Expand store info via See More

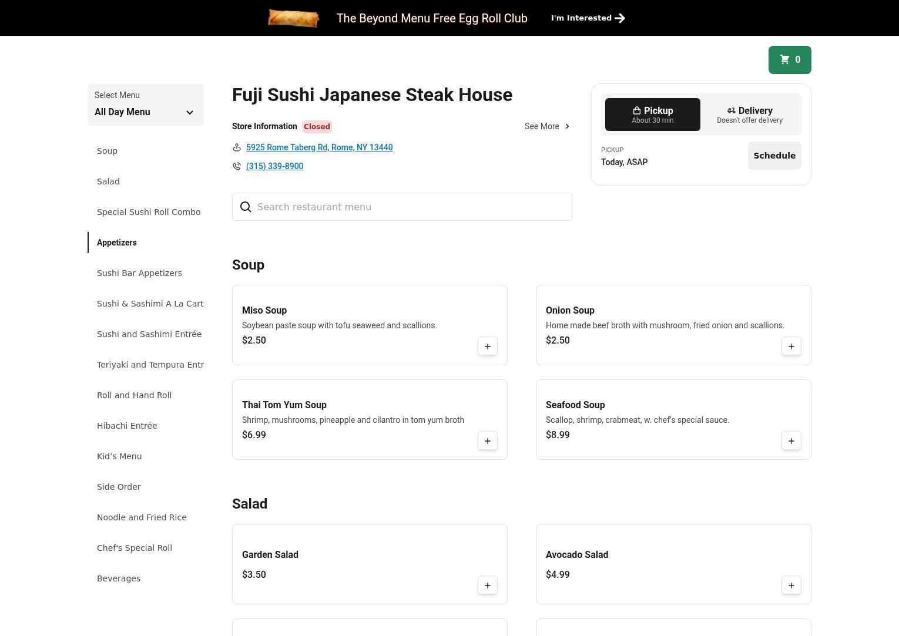(x=546, y=126)
